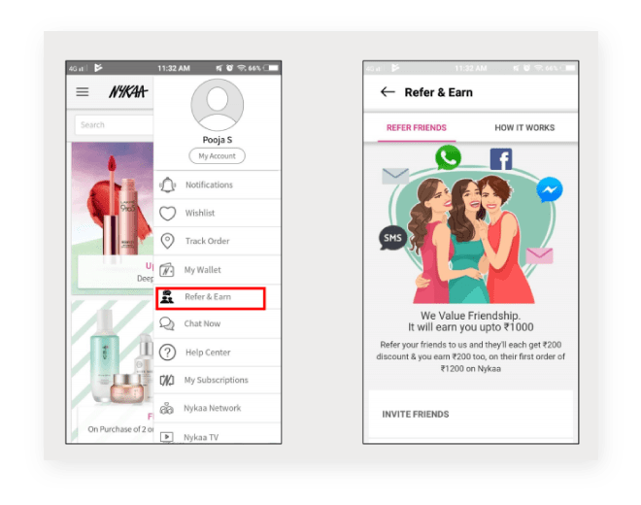Tap the pink envelope mail icon

pyautogui.click(x=539, y=256)
